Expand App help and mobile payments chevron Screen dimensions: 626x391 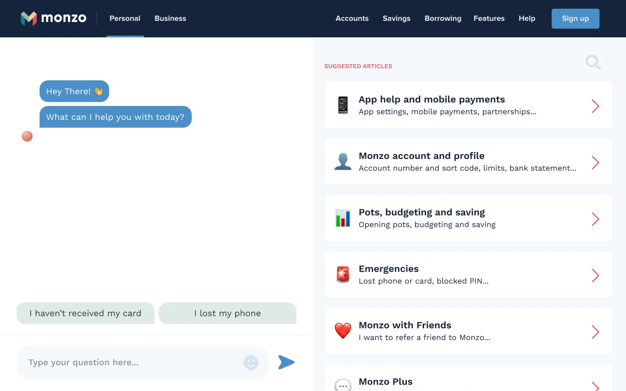595,106
